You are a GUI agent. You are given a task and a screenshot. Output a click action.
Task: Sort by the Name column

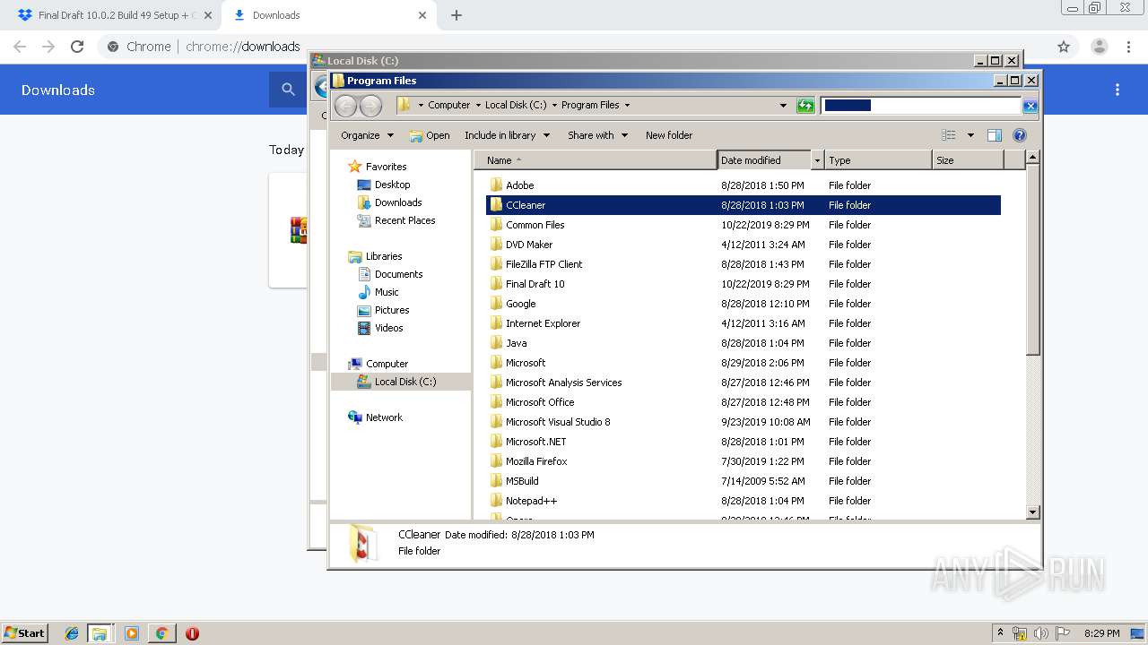pos(596,160)
